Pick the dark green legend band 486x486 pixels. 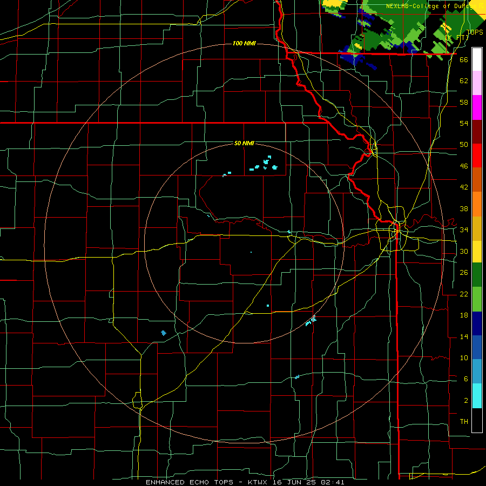tap(477, 275)
